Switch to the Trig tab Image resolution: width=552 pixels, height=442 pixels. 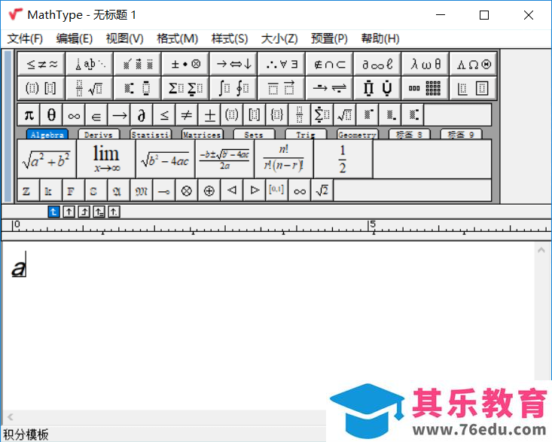[306, 135]
